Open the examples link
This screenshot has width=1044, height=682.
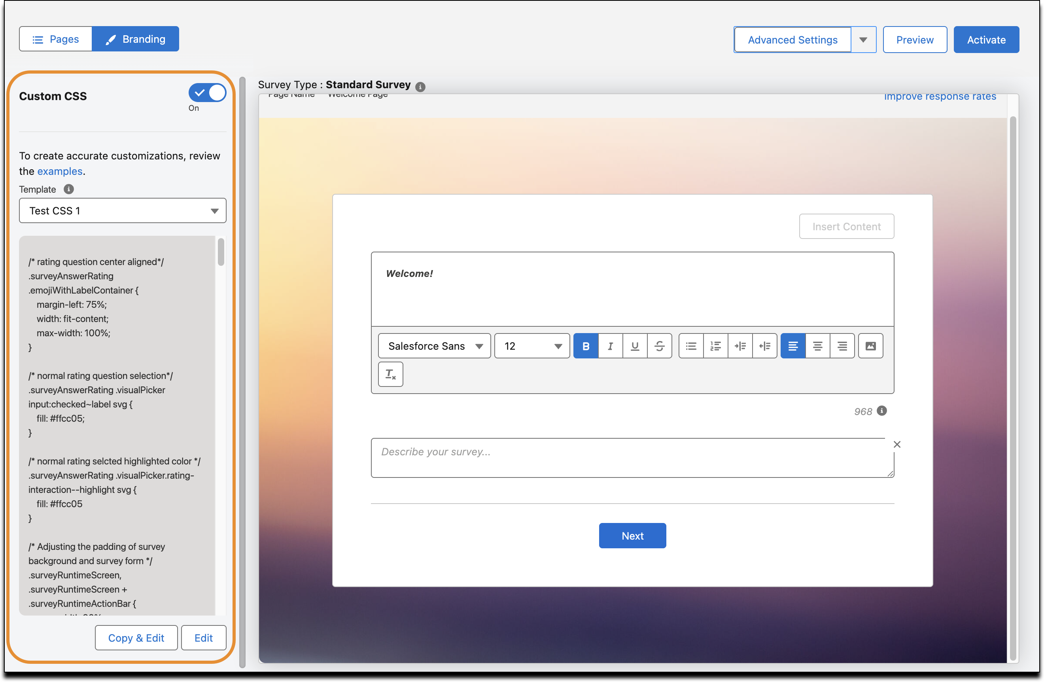tap(60, 171)
